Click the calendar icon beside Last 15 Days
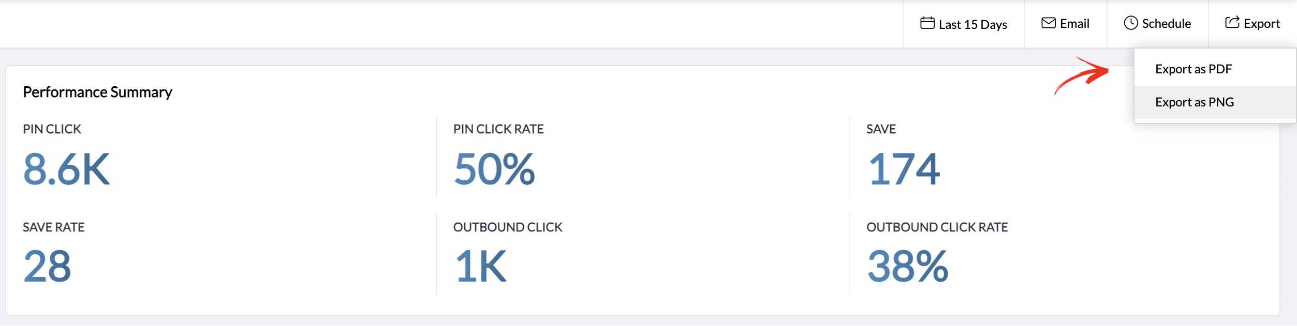 pos(927,23)
